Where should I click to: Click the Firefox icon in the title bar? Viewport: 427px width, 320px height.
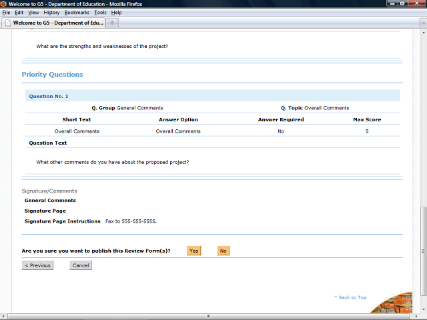[x=4, y=4]
